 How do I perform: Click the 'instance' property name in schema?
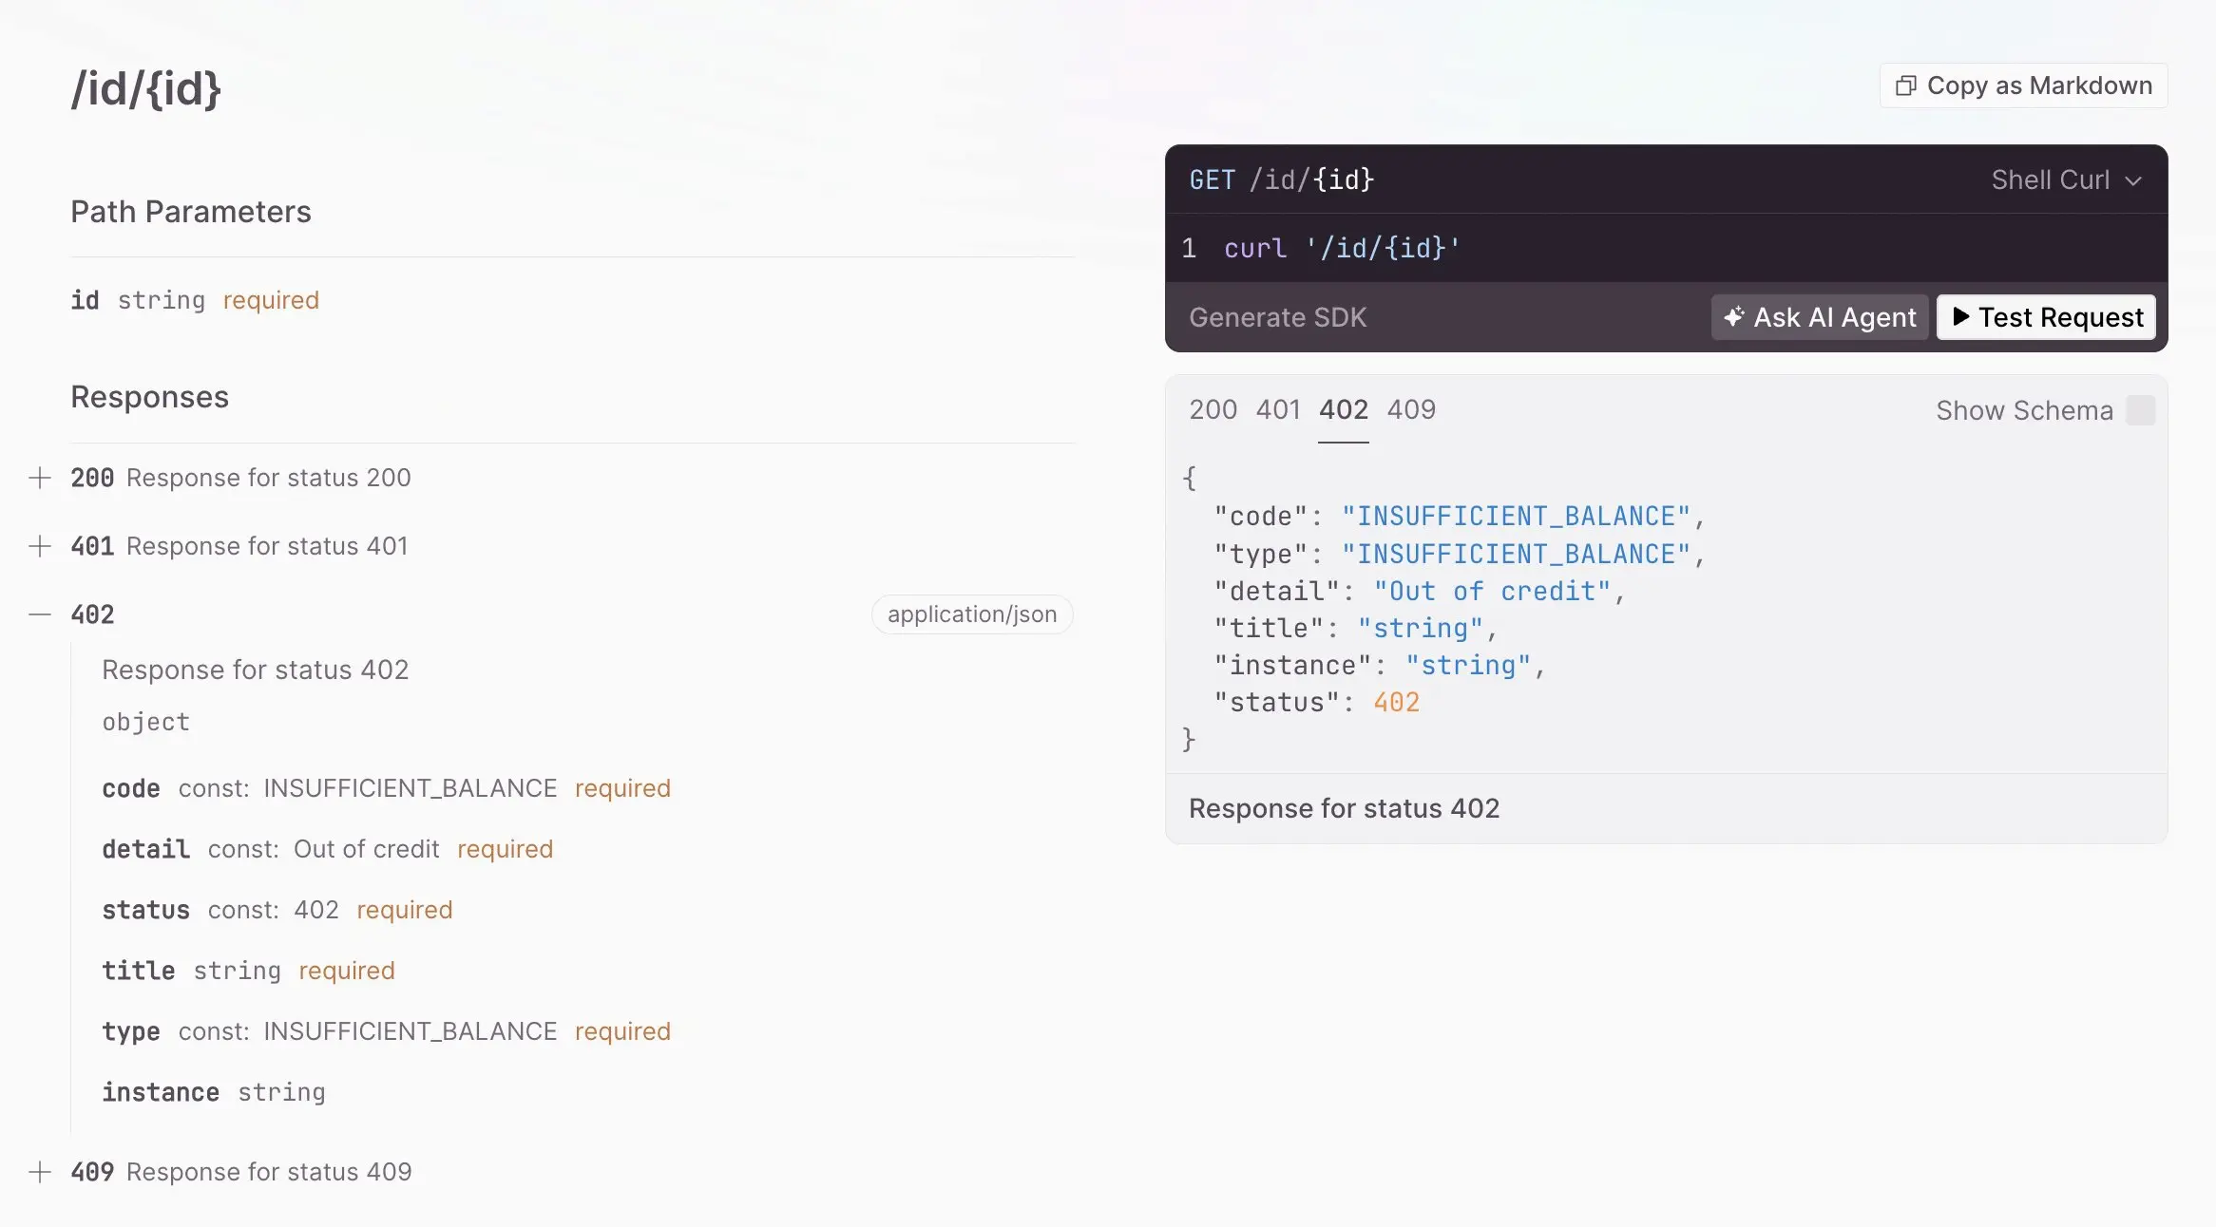coord(161,1092)
